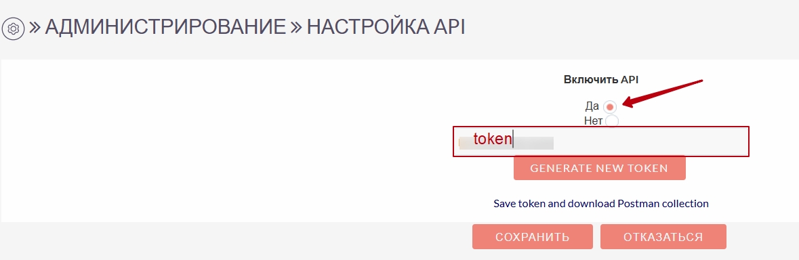Image resolution: width=799 pixels, height=260 pixels.
Task: Click Generate New Token button
Action: (599, 168)
